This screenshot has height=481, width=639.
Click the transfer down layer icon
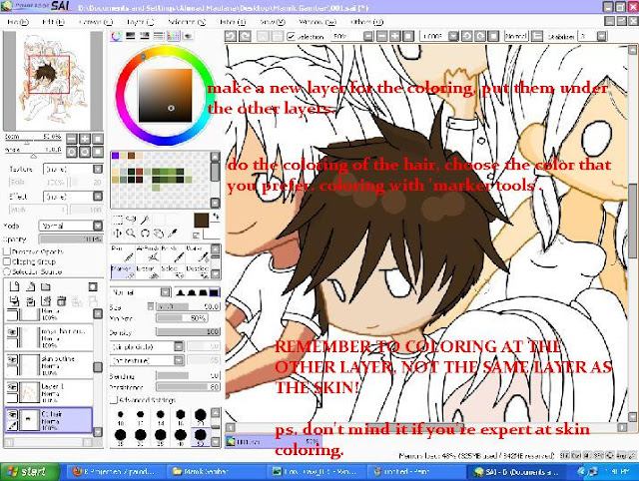coord(14,301)
